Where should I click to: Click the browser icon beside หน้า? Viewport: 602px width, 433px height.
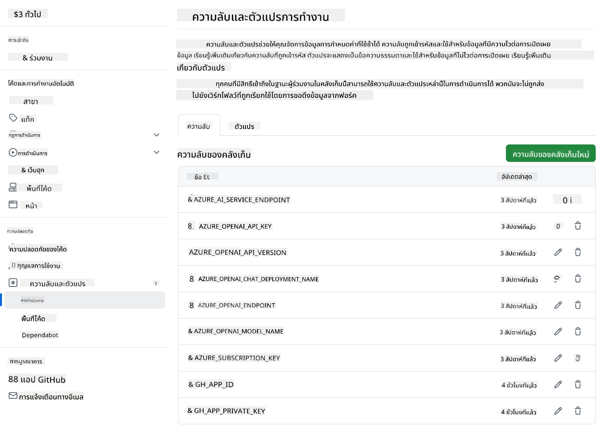[x=13, y=204]
